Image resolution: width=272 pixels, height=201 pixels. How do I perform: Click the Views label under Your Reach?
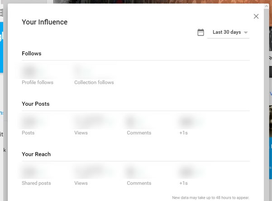pyautogui.click(x=81, y=183)
